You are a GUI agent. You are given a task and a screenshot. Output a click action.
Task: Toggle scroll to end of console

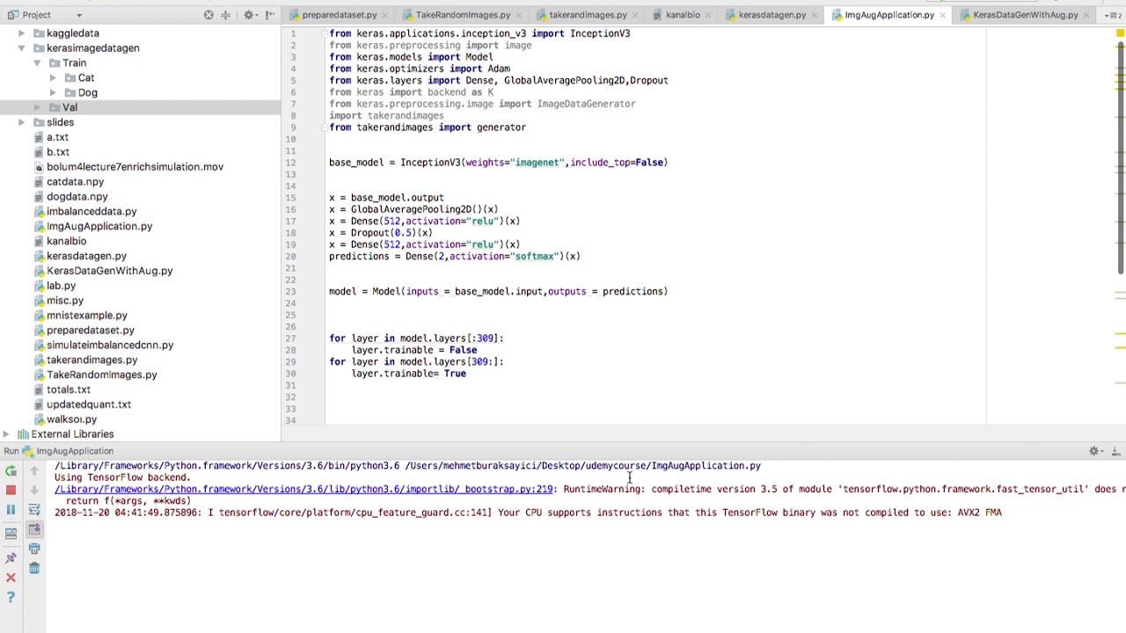tap(34, 529)
